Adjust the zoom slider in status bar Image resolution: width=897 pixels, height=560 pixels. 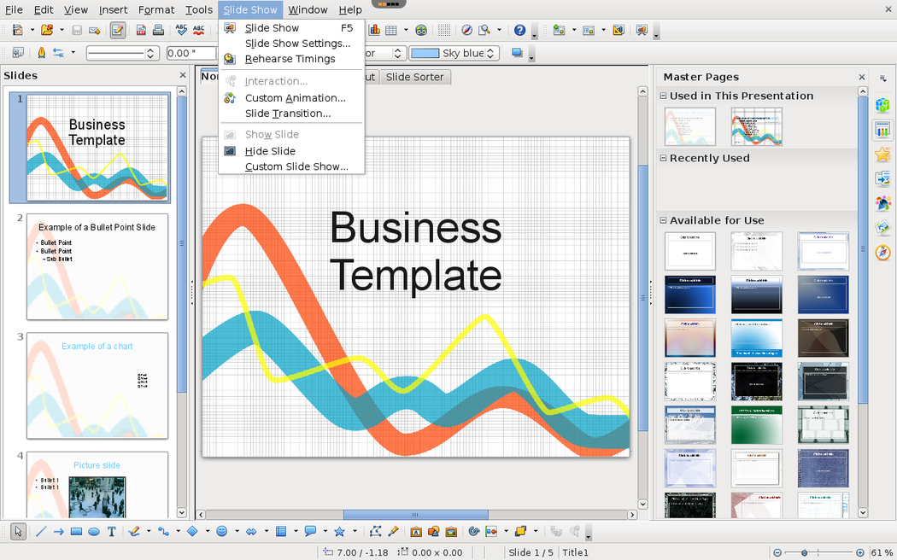(x=804, y=552)
